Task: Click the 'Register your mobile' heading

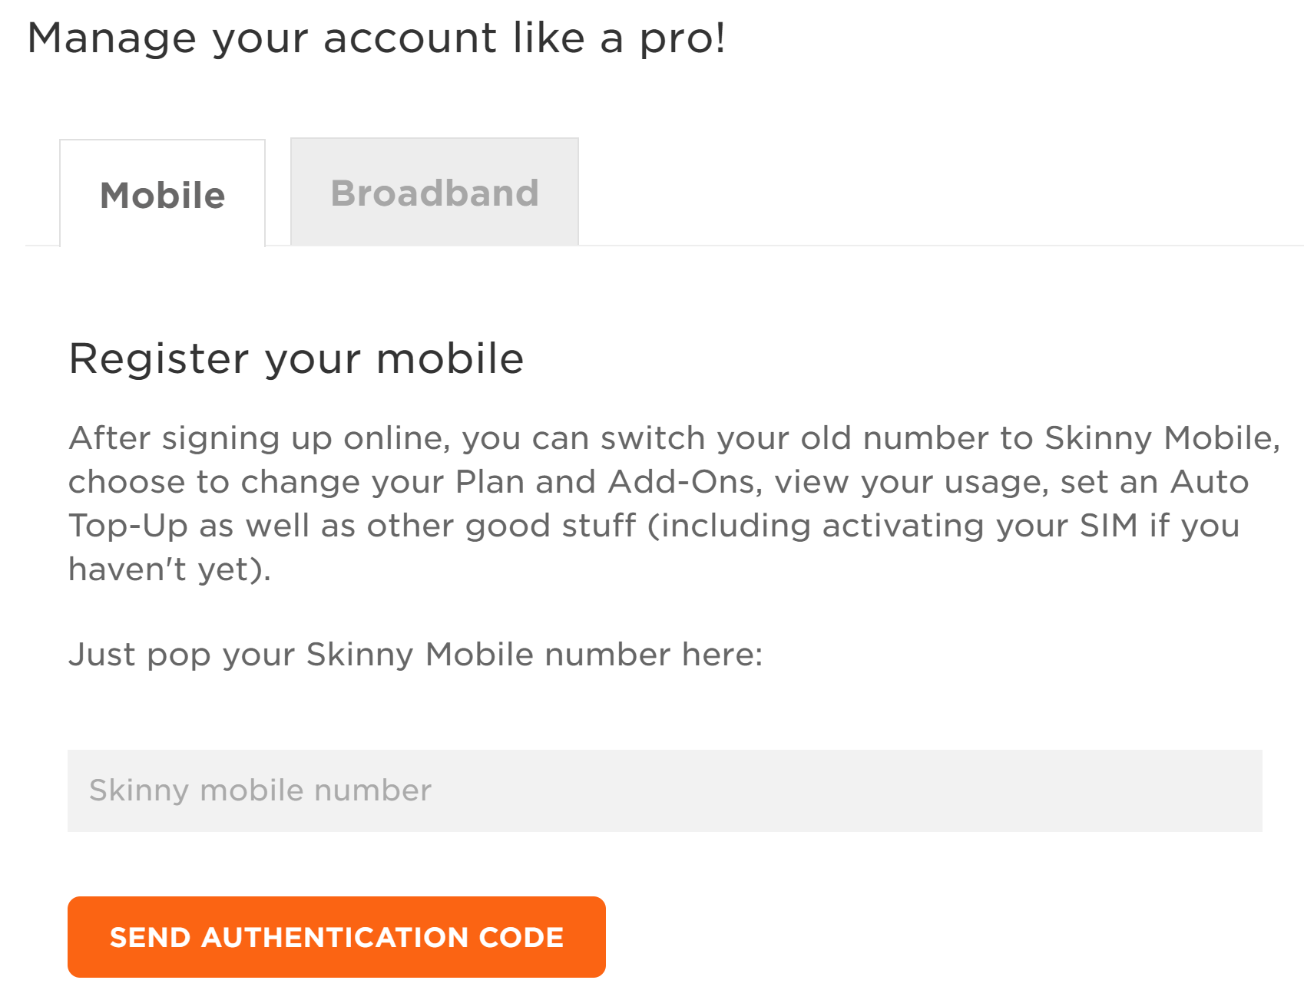Action: (296, 358)
